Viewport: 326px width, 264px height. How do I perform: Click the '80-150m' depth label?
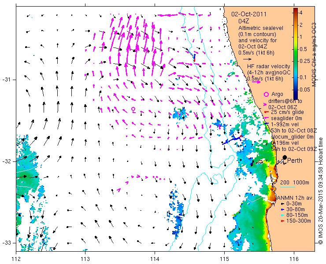[297, 215]
